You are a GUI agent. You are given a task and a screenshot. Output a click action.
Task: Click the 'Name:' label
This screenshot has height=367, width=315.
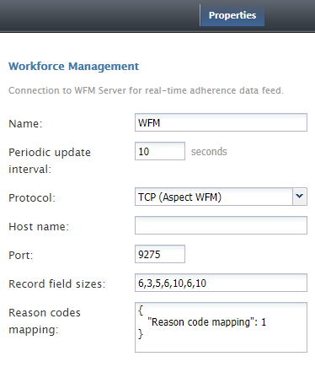pos(25,124)
